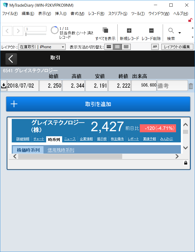Open 掲示板 link
The height and width of the screenshot is (252, 195).
[x=102, y=139]
